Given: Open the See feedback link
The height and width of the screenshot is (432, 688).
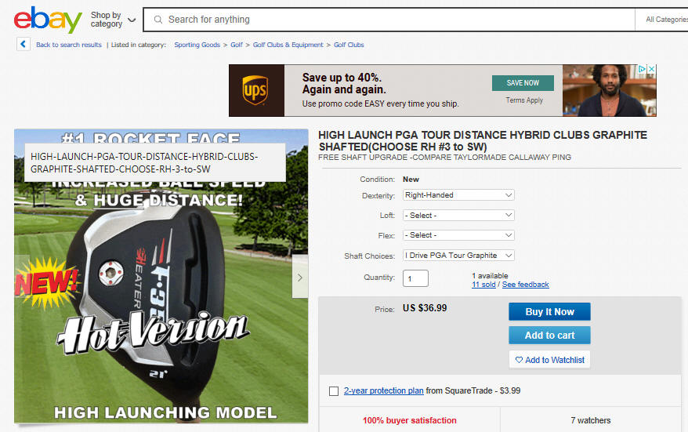Looking at the screenshot, I should click(x=525, y=285).
